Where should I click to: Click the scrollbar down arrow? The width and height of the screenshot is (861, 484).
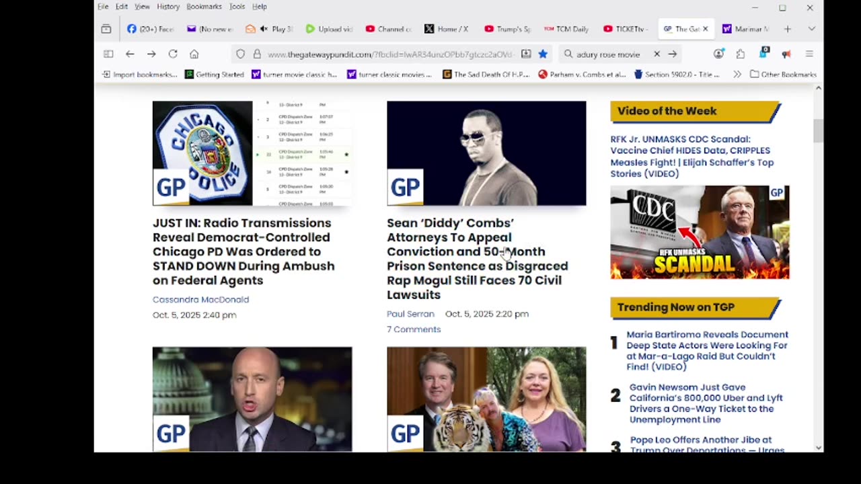click(x=818, y=447)
